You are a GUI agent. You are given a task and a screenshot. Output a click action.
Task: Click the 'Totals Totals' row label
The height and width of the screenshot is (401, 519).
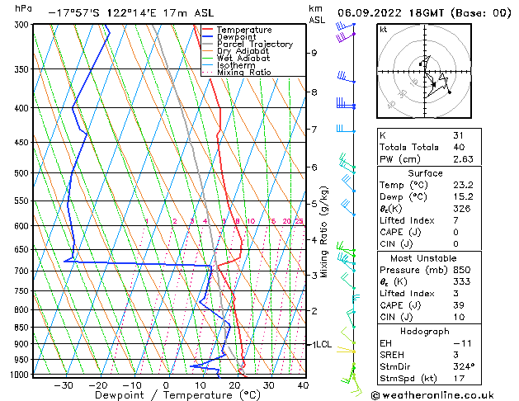(409, 147)
